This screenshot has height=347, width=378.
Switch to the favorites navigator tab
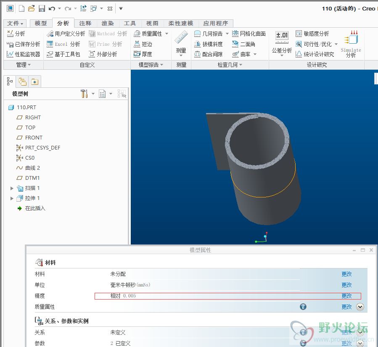pyautogui.click(x=35, y=81)
